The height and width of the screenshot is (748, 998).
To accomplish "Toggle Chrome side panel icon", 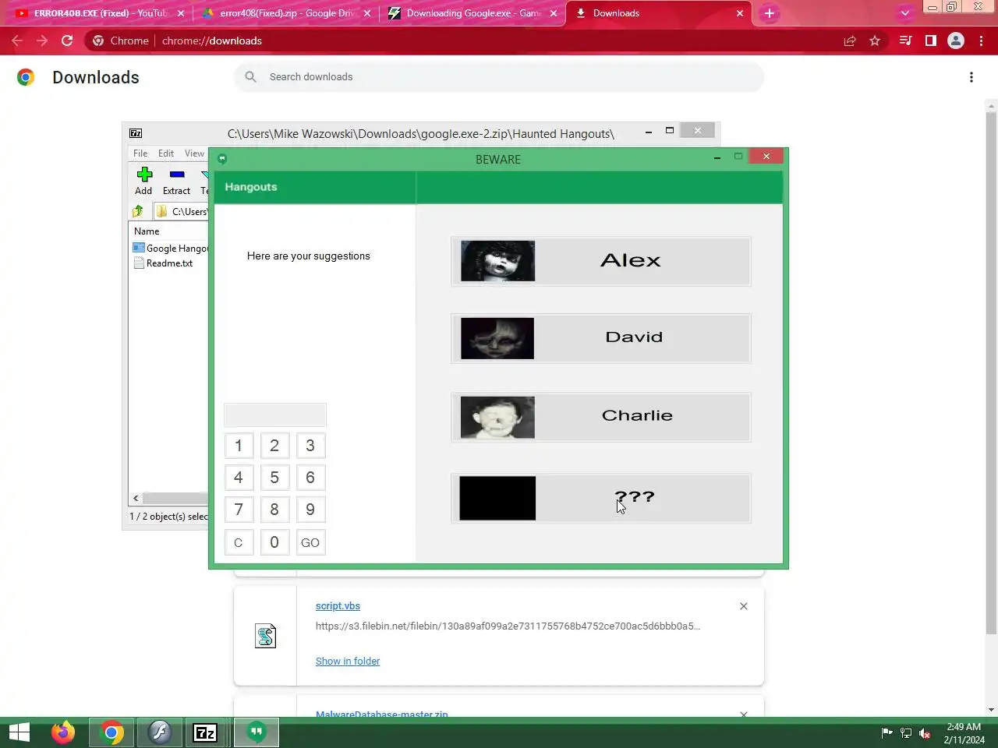I will 930,41.
